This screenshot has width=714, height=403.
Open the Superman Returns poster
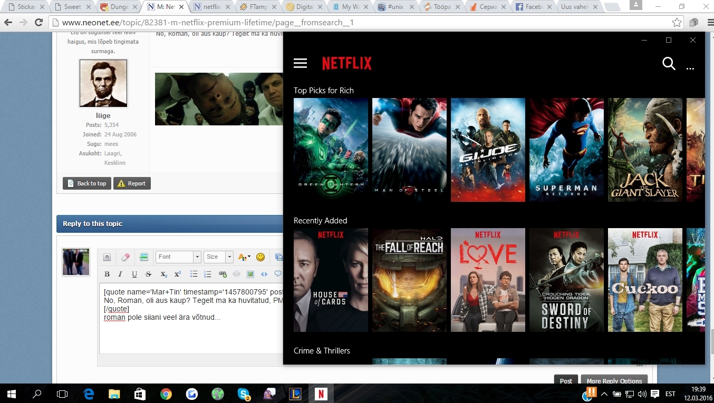(566, 150)
